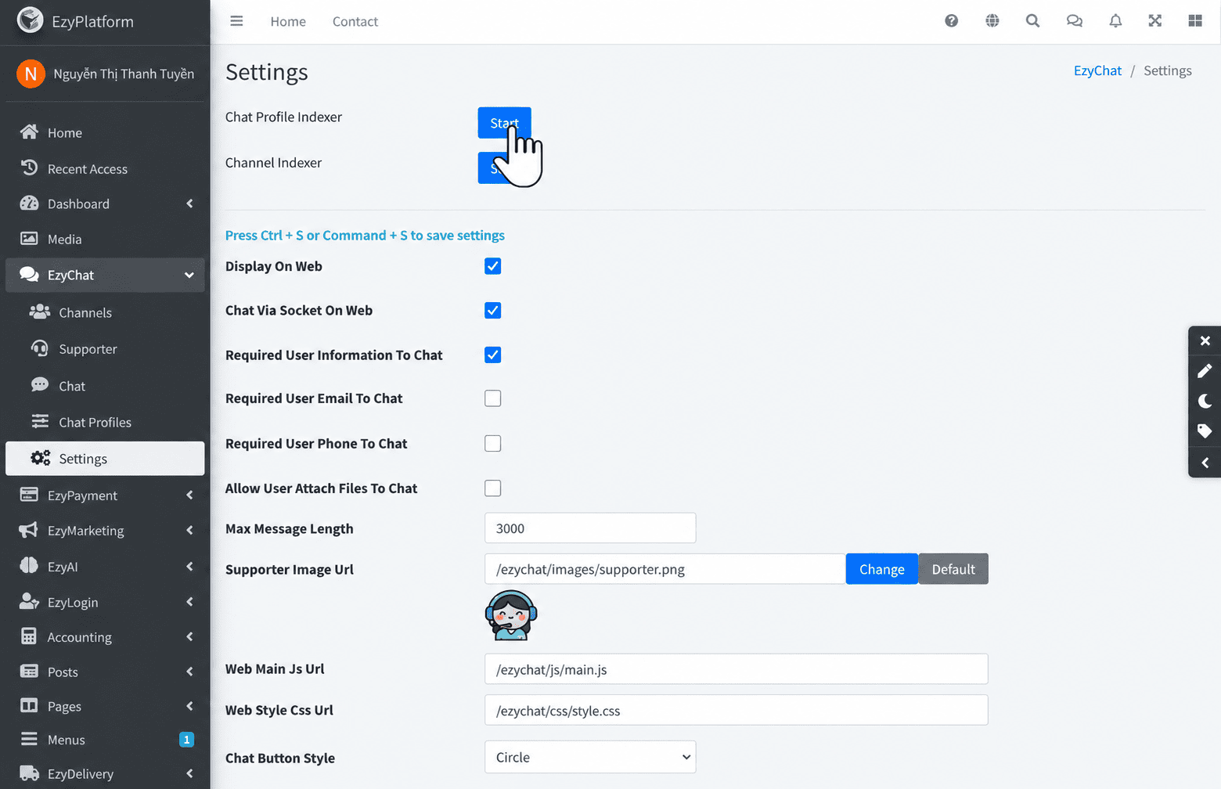This screenshot has width=1221, height=789.
Task: Collapse side toolbar with left chevron
Action: click(1205, 463)
